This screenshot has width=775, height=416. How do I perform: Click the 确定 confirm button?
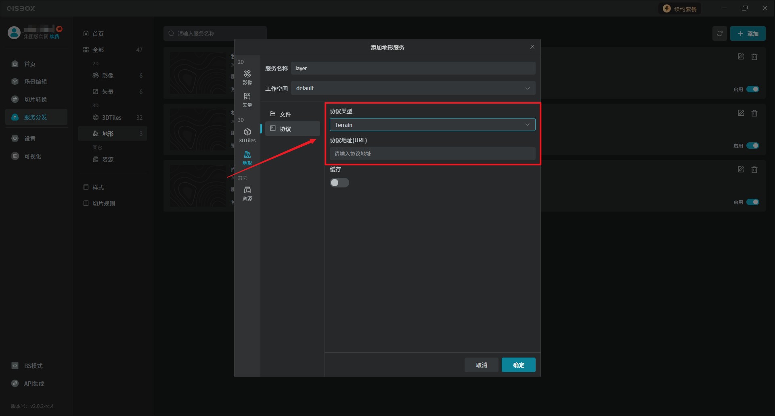tap(518, 365)
